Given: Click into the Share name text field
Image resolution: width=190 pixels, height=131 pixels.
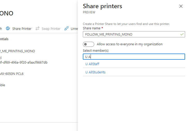Looking at the screenshot, I should [x=131, y=34].
